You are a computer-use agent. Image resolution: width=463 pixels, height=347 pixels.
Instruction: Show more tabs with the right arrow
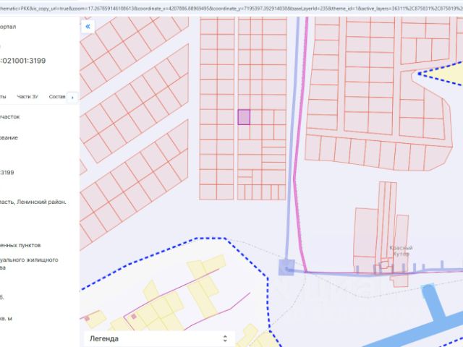(x=72, y=98)
